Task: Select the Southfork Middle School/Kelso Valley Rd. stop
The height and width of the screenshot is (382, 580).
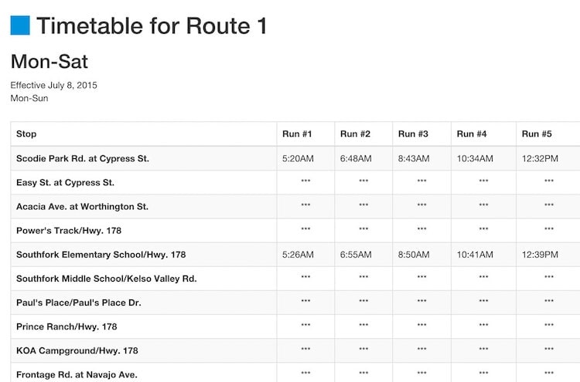Action: pyautogui.click(x=107, y=279)
